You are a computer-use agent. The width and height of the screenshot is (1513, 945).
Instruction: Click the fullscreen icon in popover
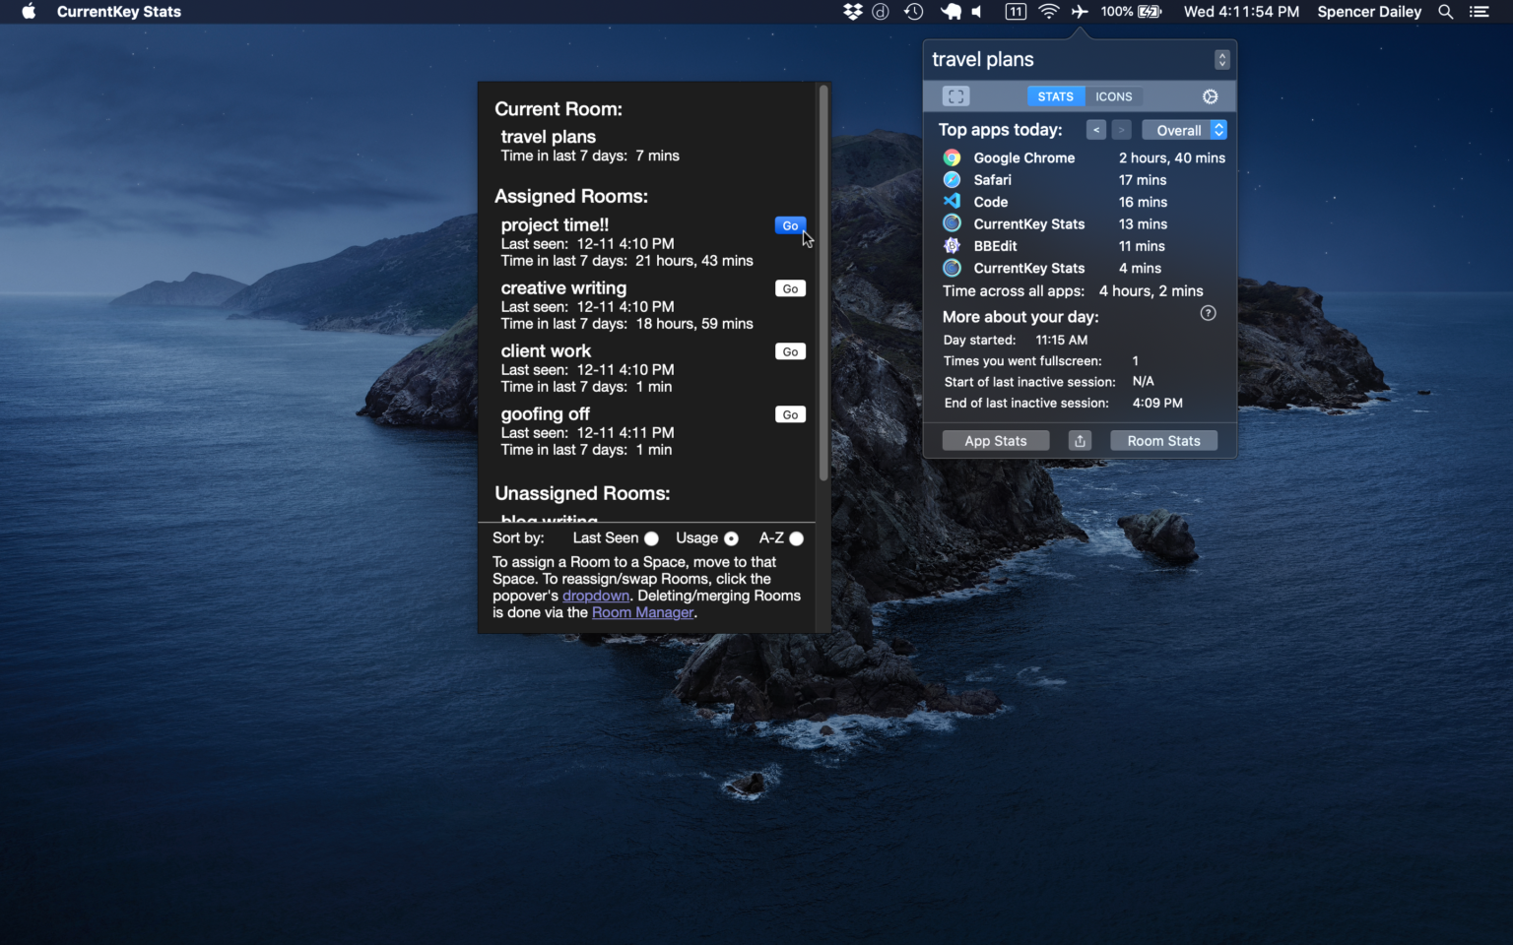coord(956,96)
